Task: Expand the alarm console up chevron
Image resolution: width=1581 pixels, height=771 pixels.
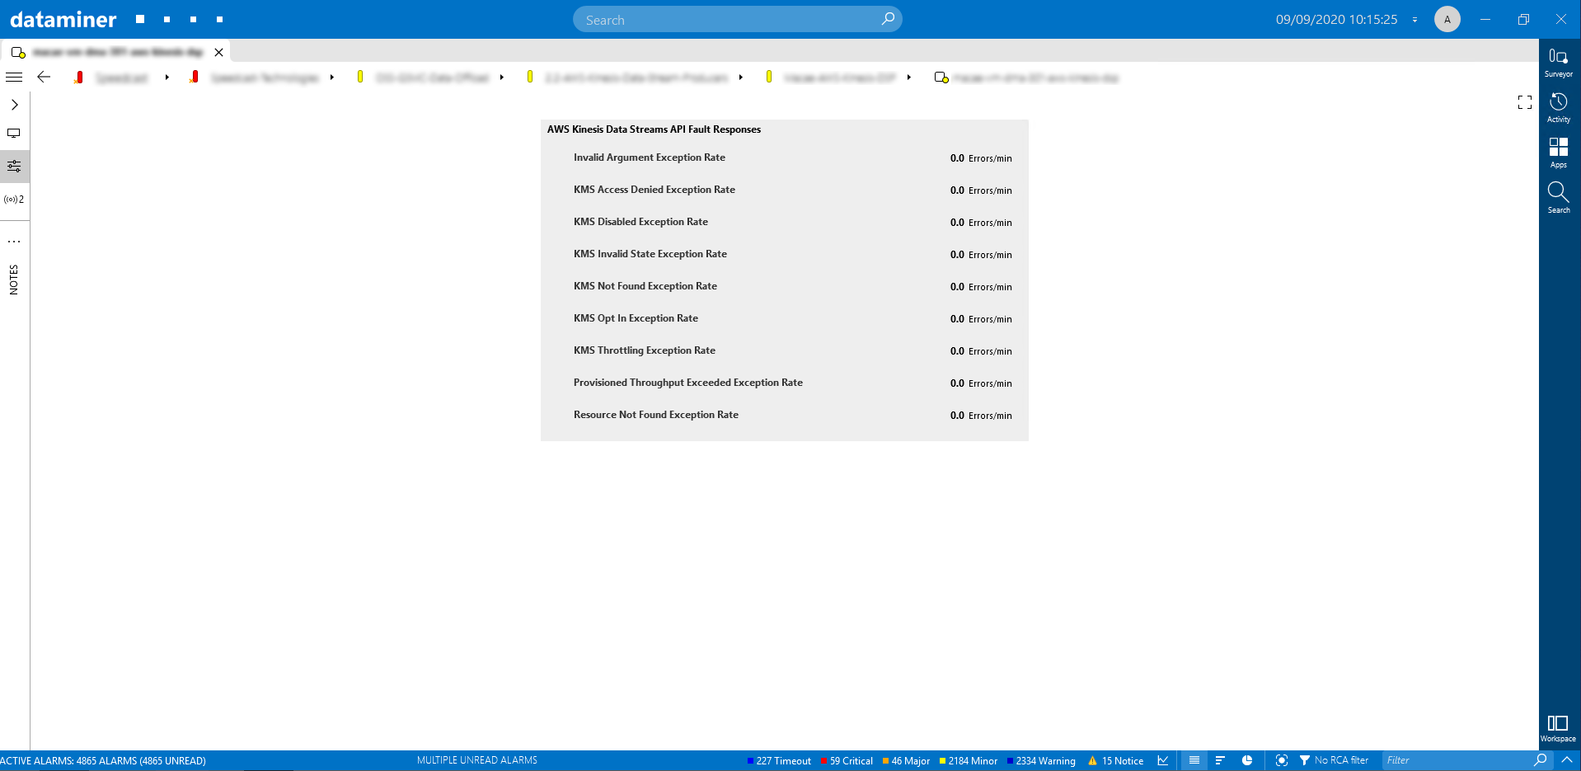Action: 1567,759
